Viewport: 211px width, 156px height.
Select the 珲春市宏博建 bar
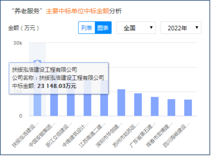(171, 108)
